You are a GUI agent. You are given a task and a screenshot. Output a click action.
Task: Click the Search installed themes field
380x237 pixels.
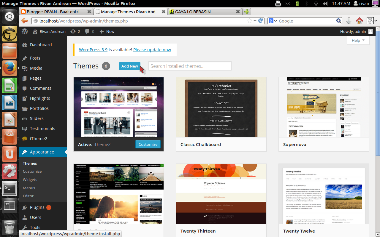click(x=190, y=66)
